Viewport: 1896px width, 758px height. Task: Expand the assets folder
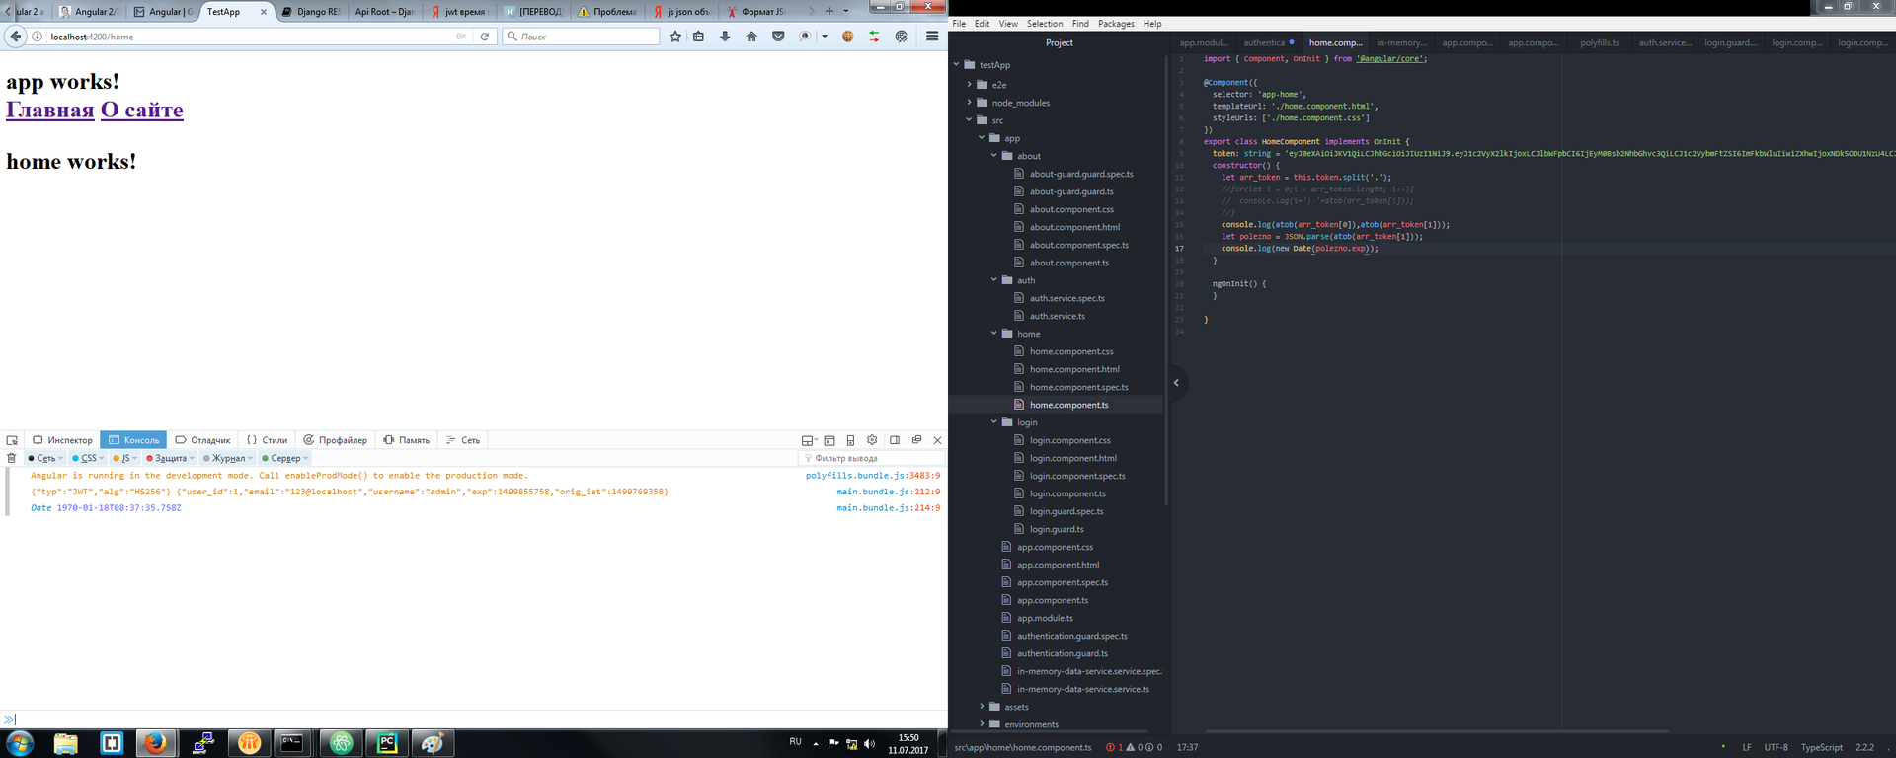click(982, 707)
